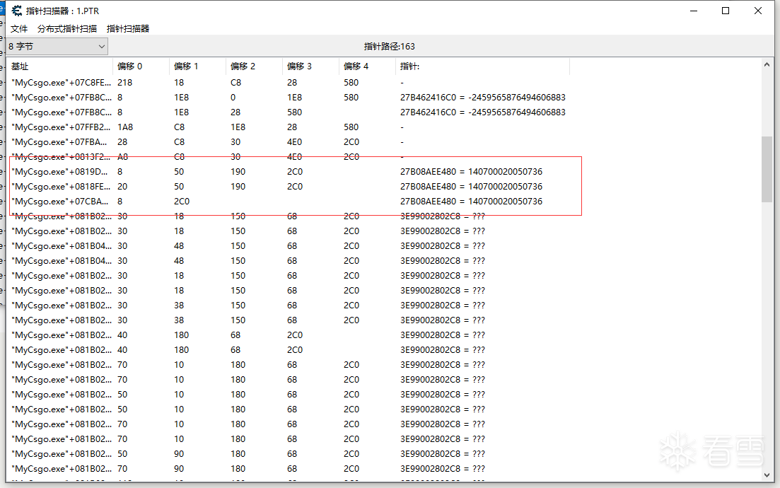Open the 指针扫描器 menu

[128, 29]
